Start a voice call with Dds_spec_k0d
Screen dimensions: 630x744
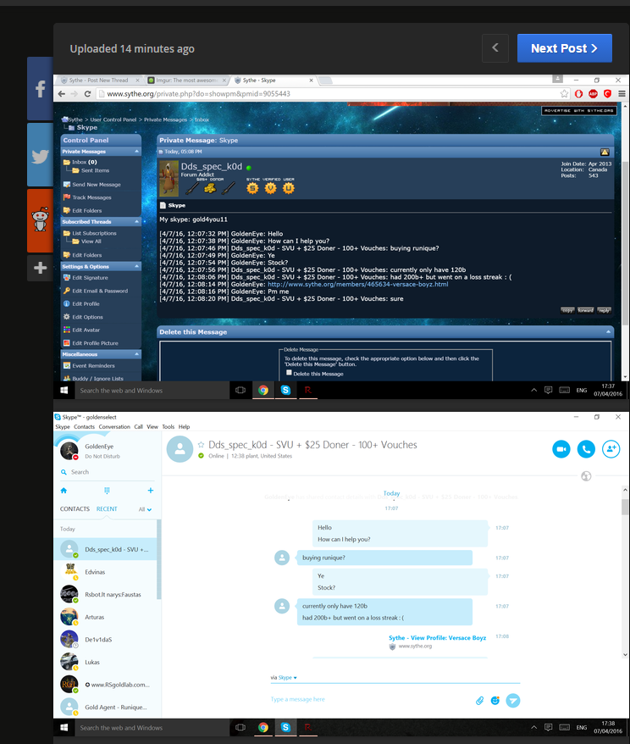coord(586,449)
